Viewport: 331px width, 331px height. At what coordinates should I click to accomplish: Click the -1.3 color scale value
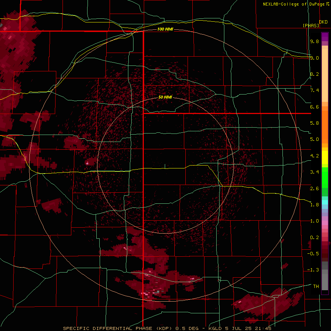pos(313,270)
